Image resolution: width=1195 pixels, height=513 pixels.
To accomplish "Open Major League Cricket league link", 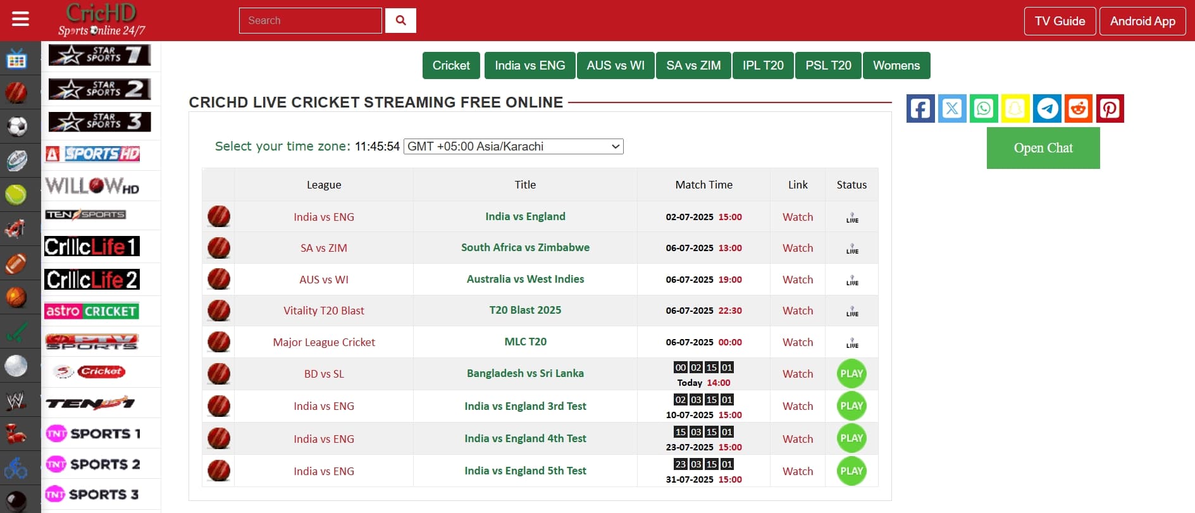I will tap(324, 342).
